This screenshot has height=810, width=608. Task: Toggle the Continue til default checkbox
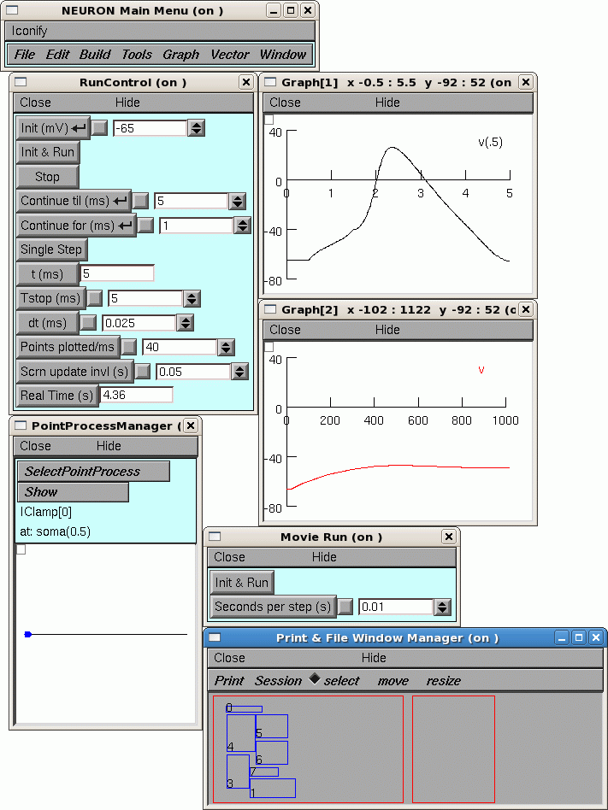(x=140, y=201)
